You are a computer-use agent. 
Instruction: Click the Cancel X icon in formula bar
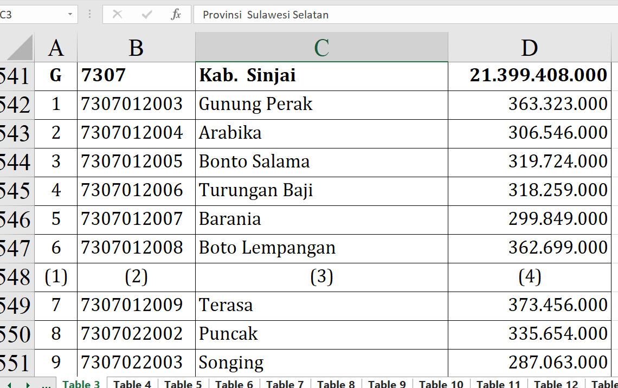click(117, 15)
